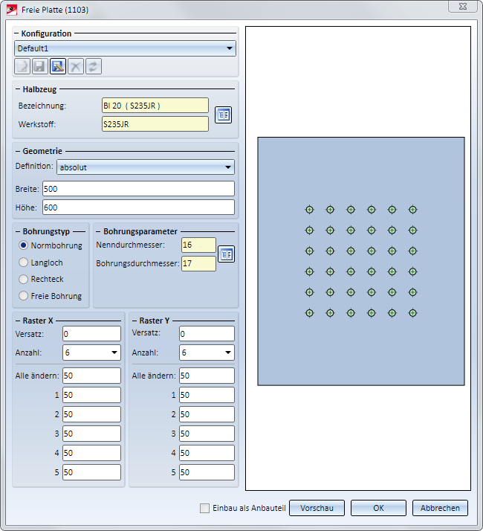
Task: Click Raster X spacing field 2
Action: (91, 414)
